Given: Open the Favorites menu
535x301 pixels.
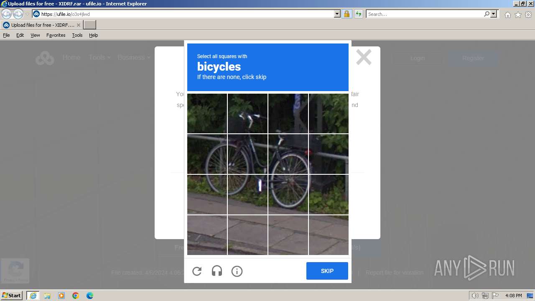Looking at the screenshot, I should click(x=56, y=35).
